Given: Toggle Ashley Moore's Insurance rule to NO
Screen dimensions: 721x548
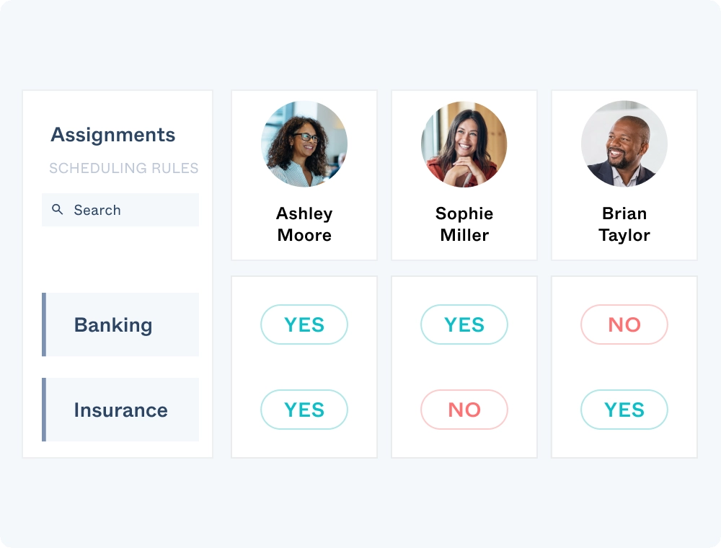Looking at the screenshot, I should pyautogui.click(x=304, y=409).
